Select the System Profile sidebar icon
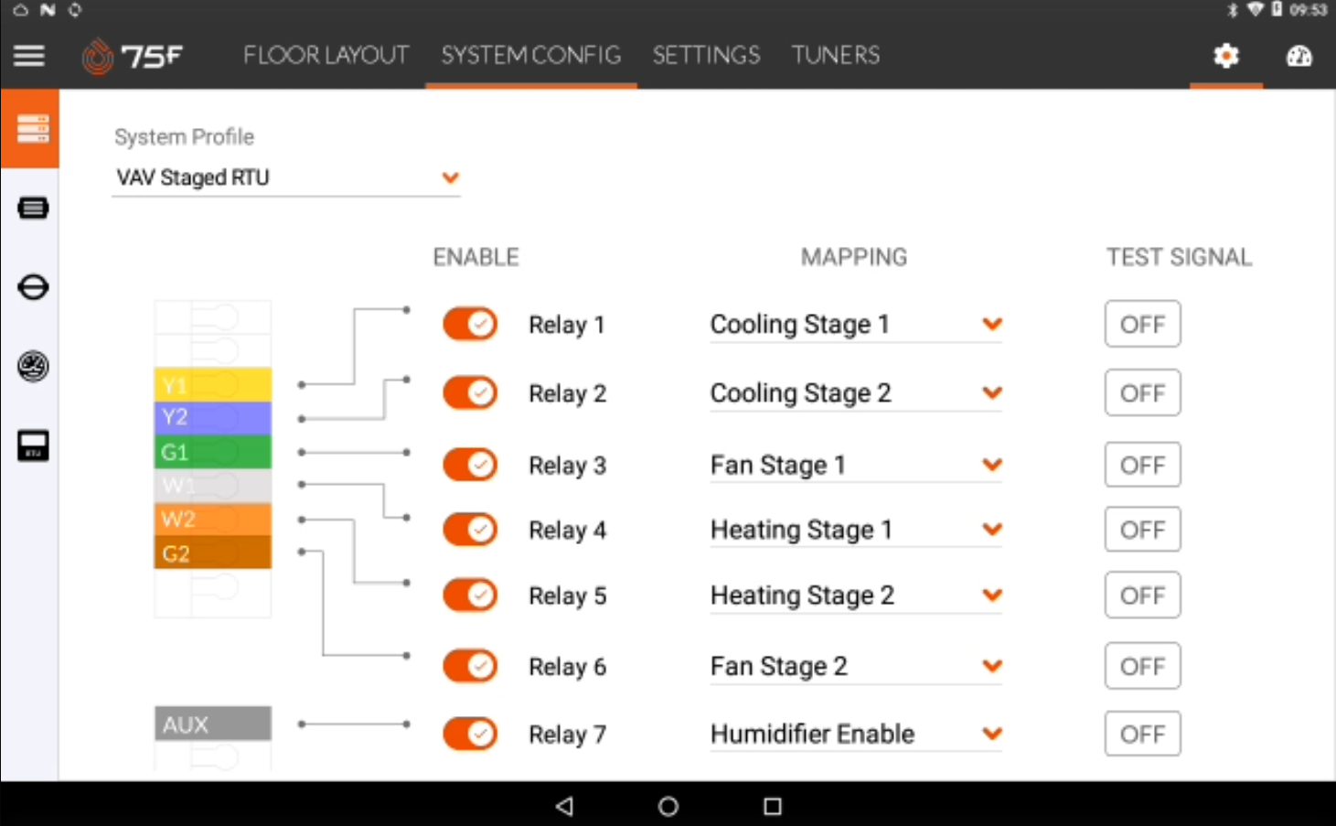The image size is (1336, 826). coord(30,129)
